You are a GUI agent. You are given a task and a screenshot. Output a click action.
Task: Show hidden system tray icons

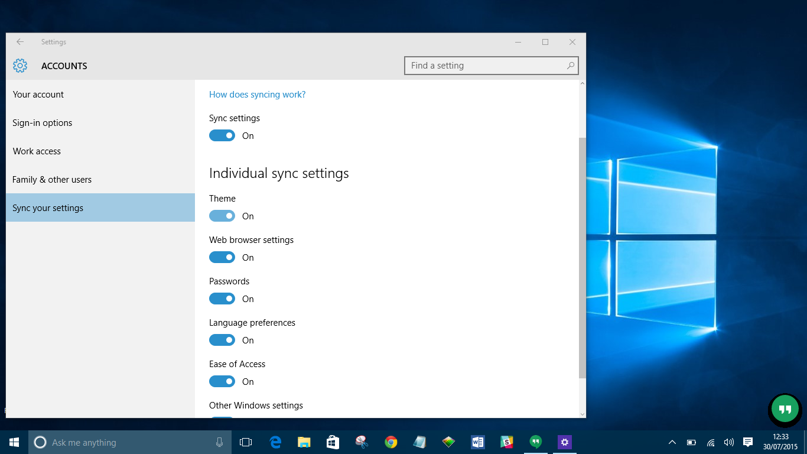[x=672, y=442]
